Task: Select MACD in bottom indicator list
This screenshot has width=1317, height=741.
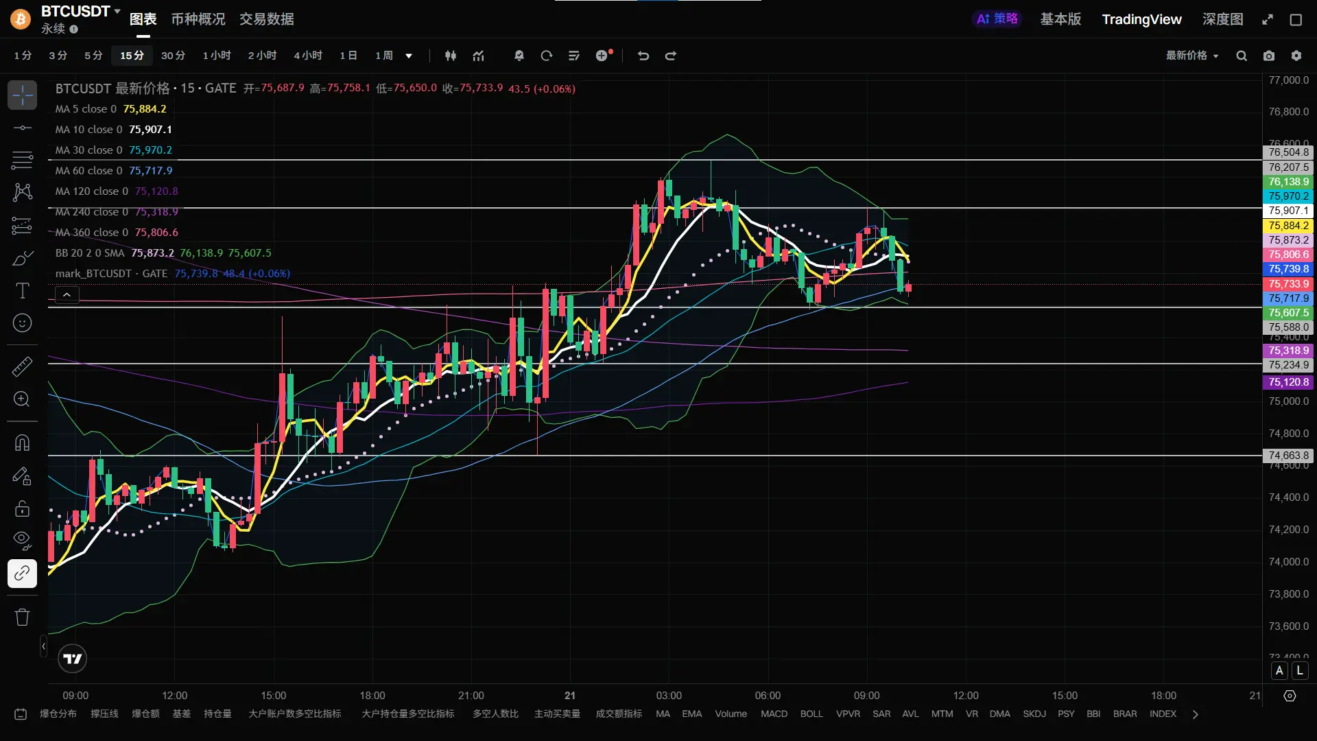Action: [774, 714]
